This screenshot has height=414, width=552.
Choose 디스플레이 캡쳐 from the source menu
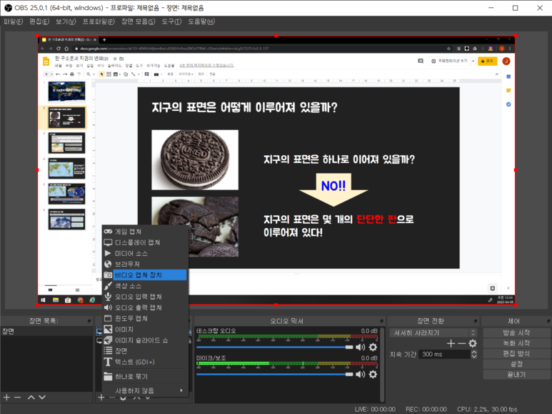[x=145, y=242]
